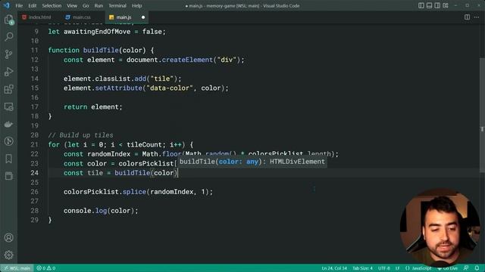Click WSL: main remote indicator
This screenshot has width=485, height=272.
click(17, 268)
